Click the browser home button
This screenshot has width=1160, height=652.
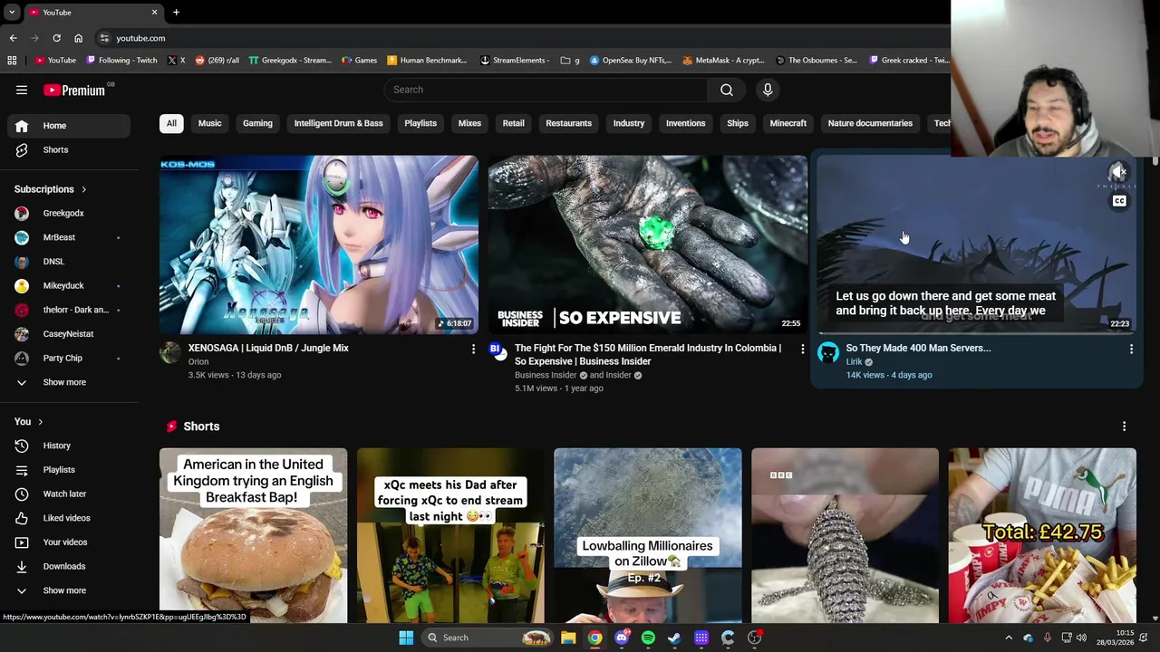coord(78,38)
